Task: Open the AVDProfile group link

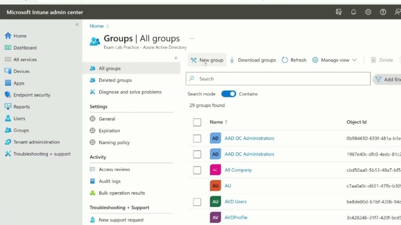Action: (x=236, y=217)
